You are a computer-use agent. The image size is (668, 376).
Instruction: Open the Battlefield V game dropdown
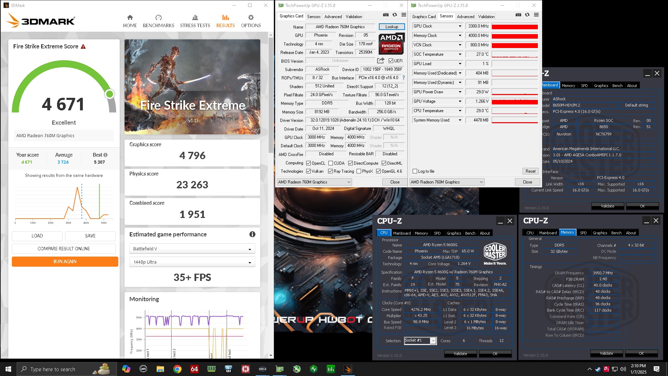[192, 249]
